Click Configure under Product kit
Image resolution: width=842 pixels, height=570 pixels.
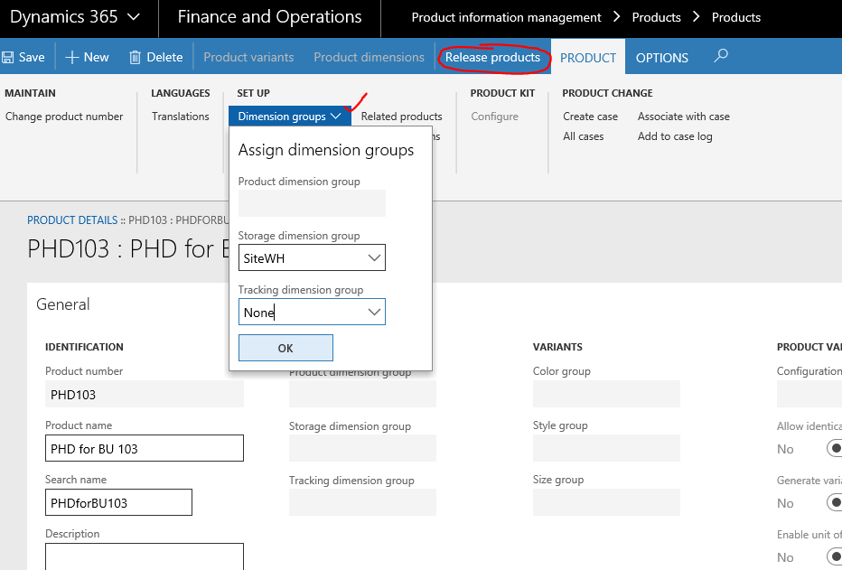[494, 117]
